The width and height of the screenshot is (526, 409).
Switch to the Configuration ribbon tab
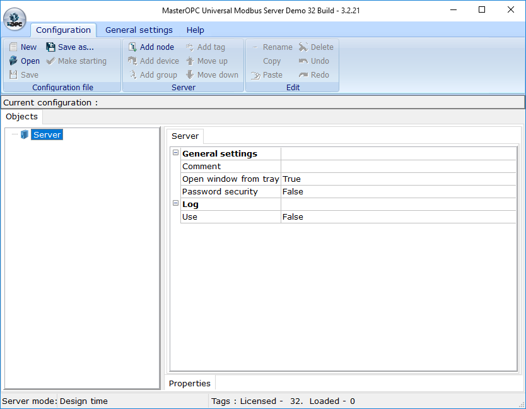pos(64,30)
